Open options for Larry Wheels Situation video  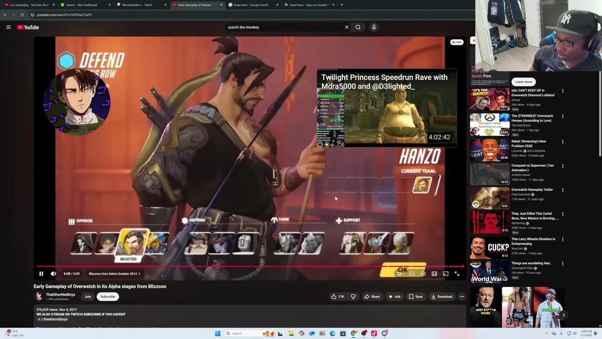tap(562, 240)
